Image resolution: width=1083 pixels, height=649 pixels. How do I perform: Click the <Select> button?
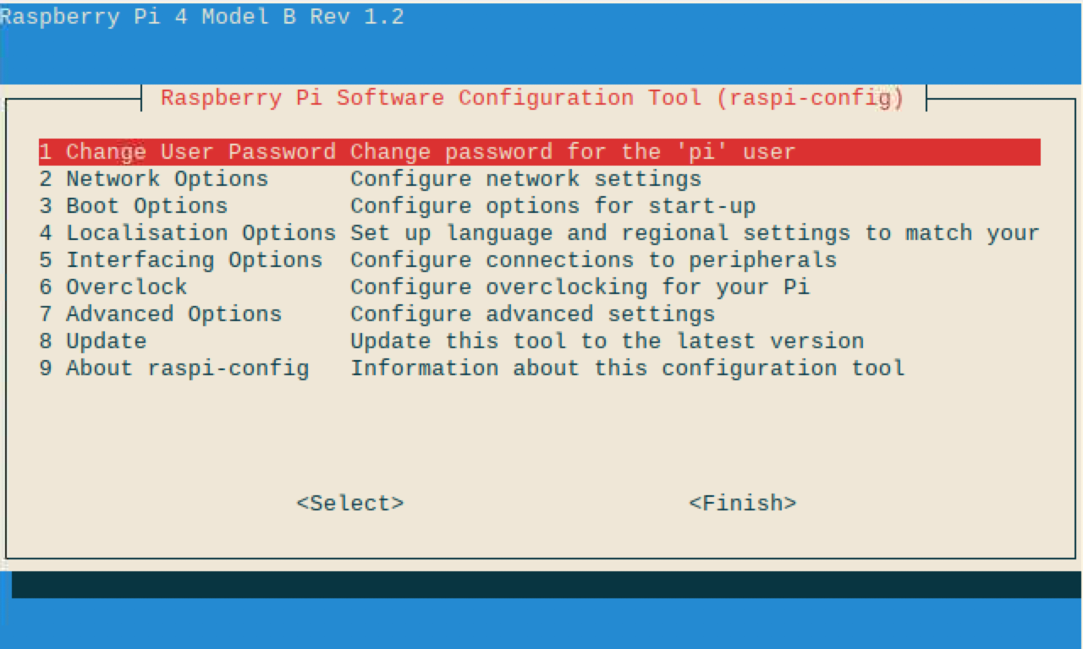pyautogui.click(x=350, y=504)
